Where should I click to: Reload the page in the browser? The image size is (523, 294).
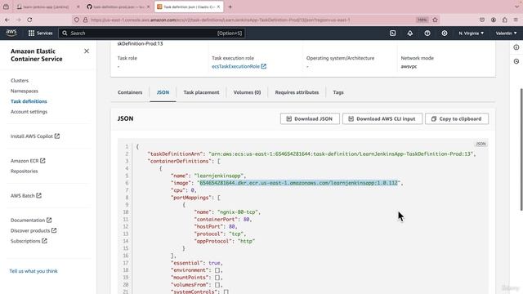click(x=29, y=20)
